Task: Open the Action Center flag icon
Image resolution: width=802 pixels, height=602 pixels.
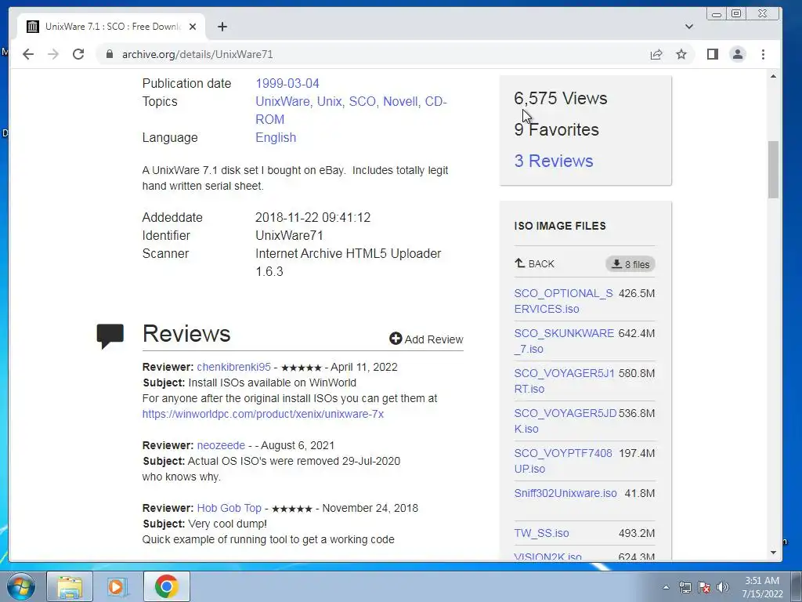Action: coord(704,587)
